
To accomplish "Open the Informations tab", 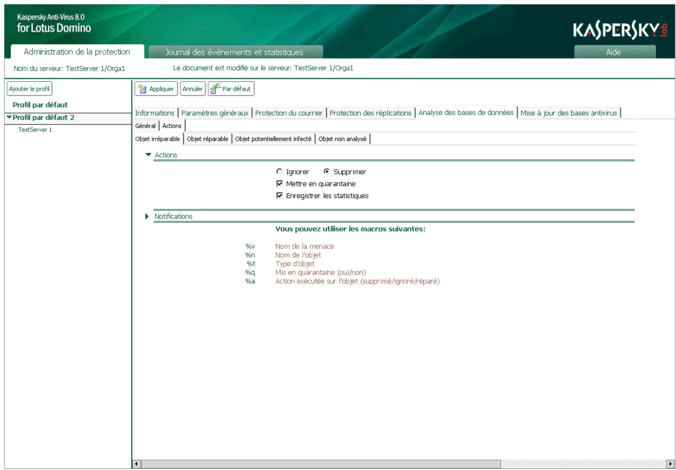I will tap(155, 113).
